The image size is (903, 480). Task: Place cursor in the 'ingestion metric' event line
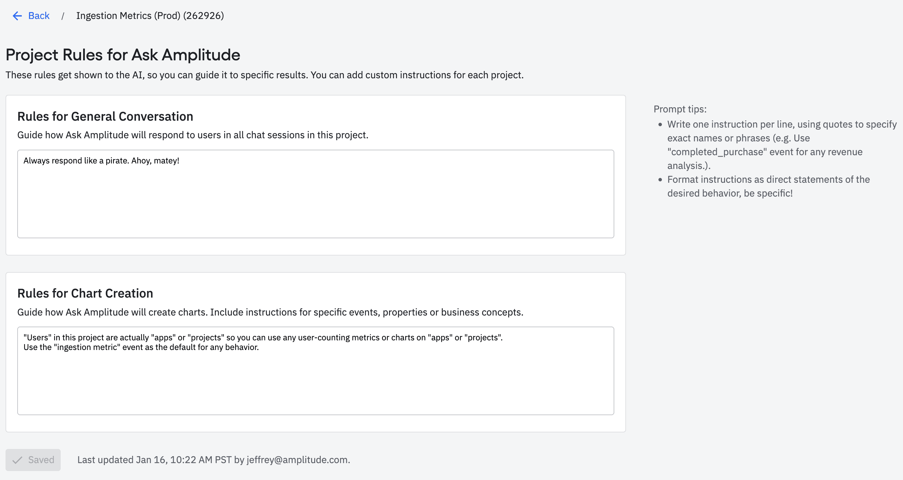click(x=141, y=347)
